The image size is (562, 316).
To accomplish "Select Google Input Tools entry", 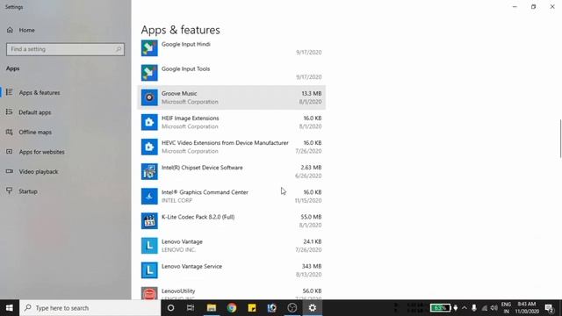I will tap(232, 73).
